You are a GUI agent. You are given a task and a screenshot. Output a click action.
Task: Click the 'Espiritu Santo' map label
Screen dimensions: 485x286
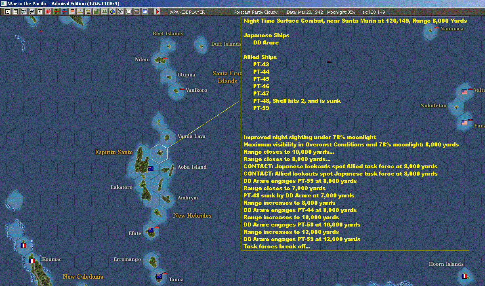click(x=114, y=153)
